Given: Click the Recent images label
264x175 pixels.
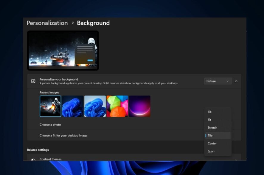Looking at the screenshot, I should point(49,92).
